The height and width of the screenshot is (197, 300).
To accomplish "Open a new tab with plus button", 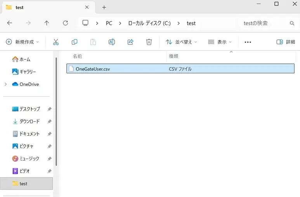I will point(104,7).
